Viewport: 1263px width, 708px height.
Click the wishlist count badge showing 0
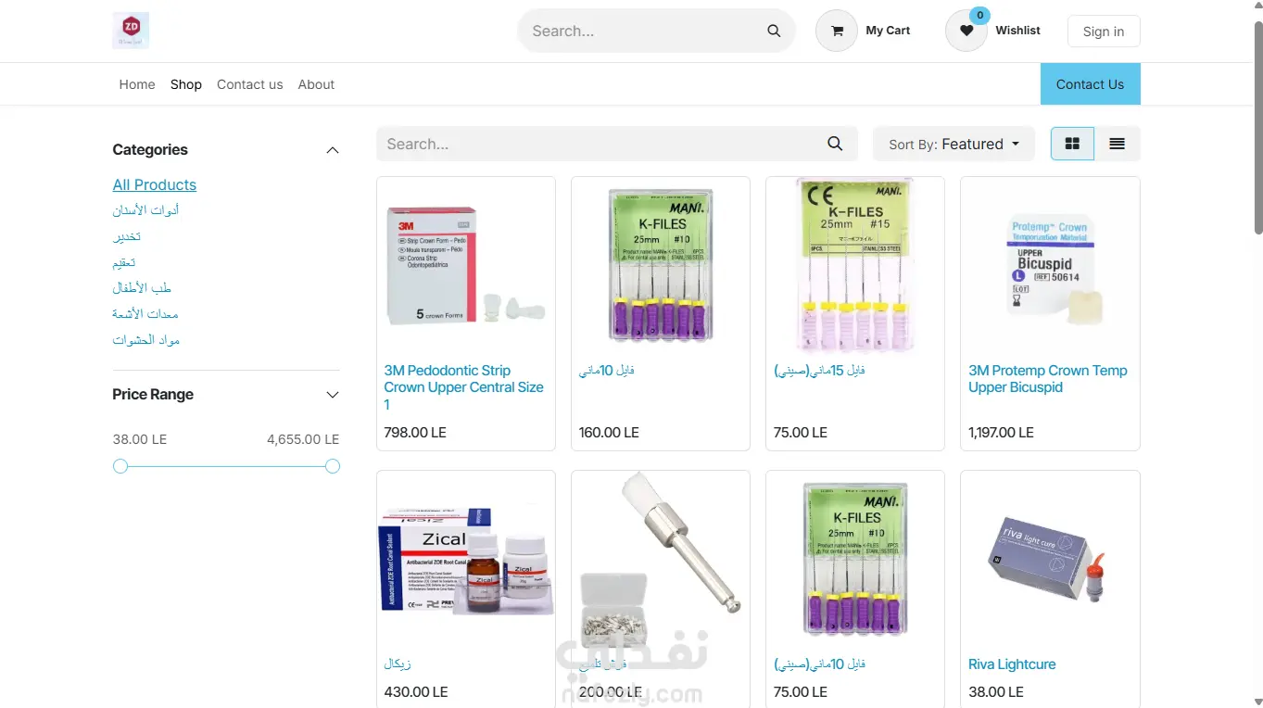[x=979, y=15]
